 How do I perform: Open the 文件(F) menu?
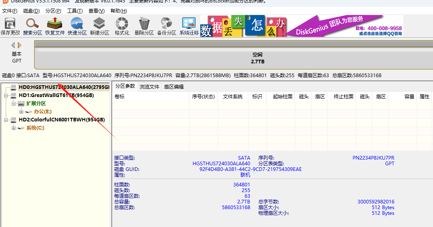point(10,11)
